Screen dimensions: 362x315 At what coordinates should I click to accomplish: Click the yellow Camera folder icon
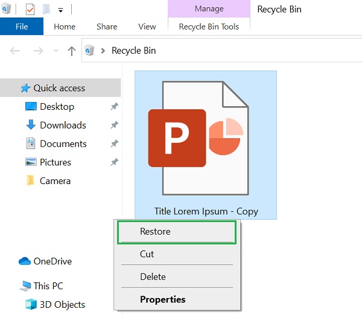point(30,180)
